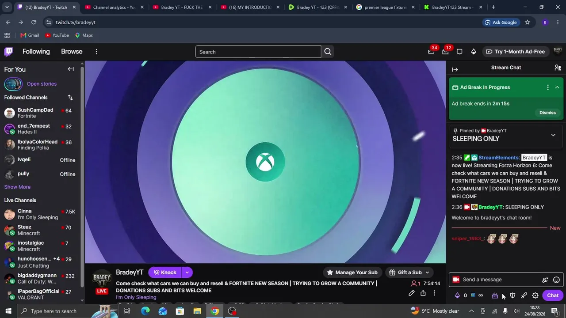Open the I'm Only Sleeping category link
The height and width of the screenshot is (318, 566).
click(136, 297)
